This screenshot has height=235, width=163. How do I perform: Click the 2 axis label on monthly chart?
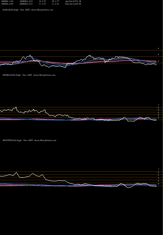tap(158, 184)
